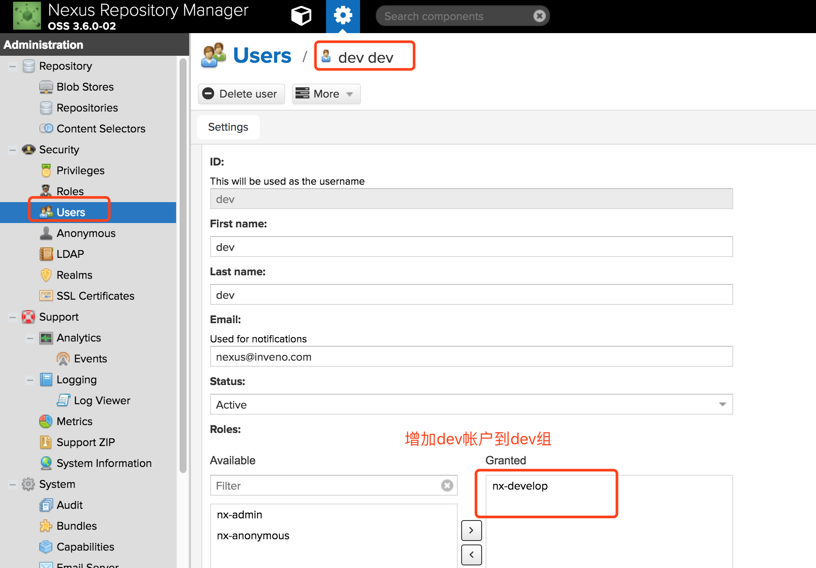816x568 pixels.
Task: Collapse the Repository tree node
Action: 13,66
